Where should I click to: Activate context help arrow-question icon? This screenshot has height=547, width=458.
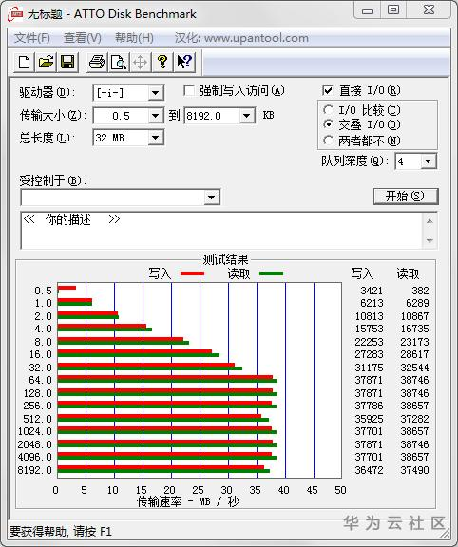183,62
